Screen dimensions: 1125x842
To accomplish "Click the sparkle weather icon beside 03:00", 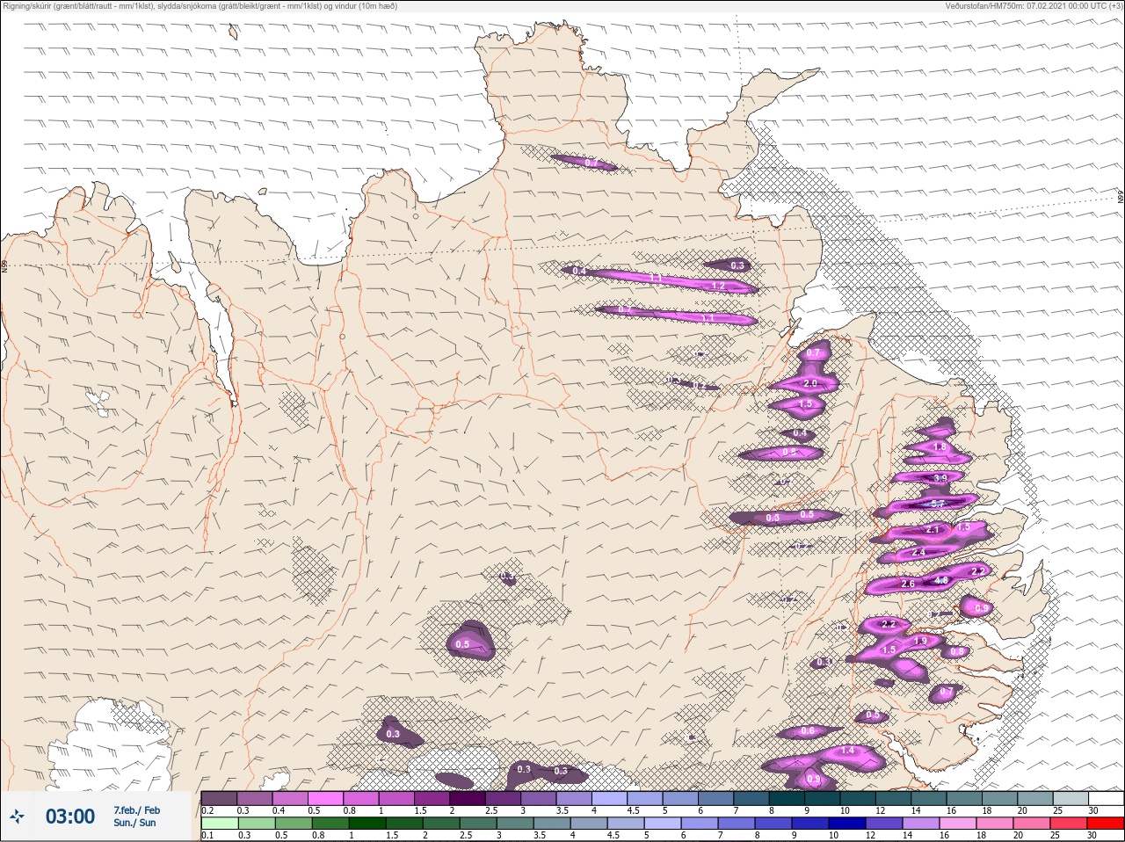I will pos(18,817).
